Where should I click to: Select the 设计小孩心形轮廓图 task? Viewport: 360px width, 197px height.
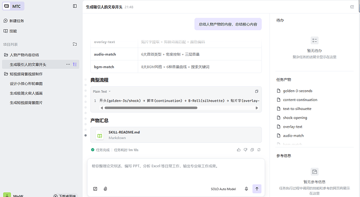(x=26, y=84)
